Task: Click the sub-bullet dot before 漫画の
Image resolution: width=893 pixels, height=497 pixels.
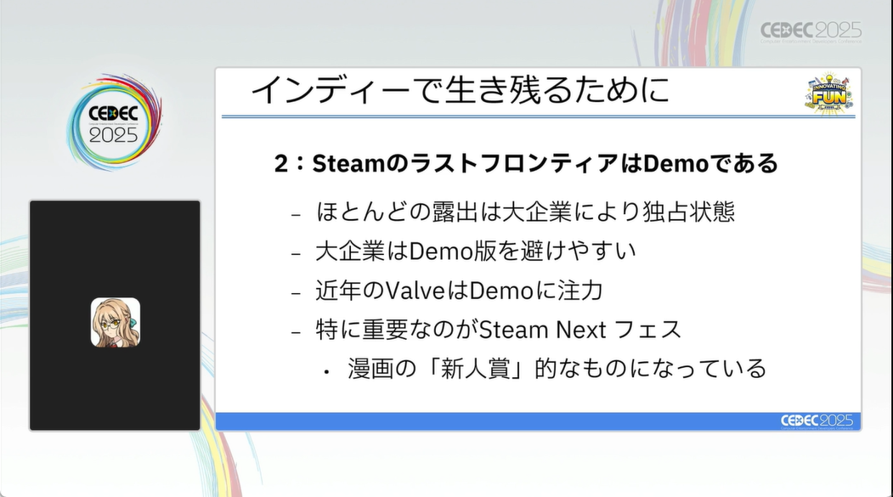Action: click(x=326, y=371)
